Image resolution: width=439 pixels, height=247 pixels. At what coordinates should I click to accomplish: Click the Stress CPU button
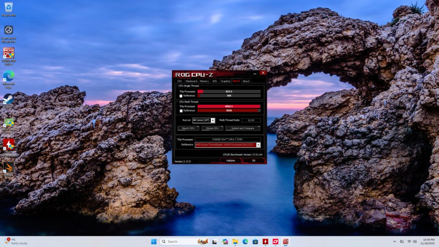[212, 128]
